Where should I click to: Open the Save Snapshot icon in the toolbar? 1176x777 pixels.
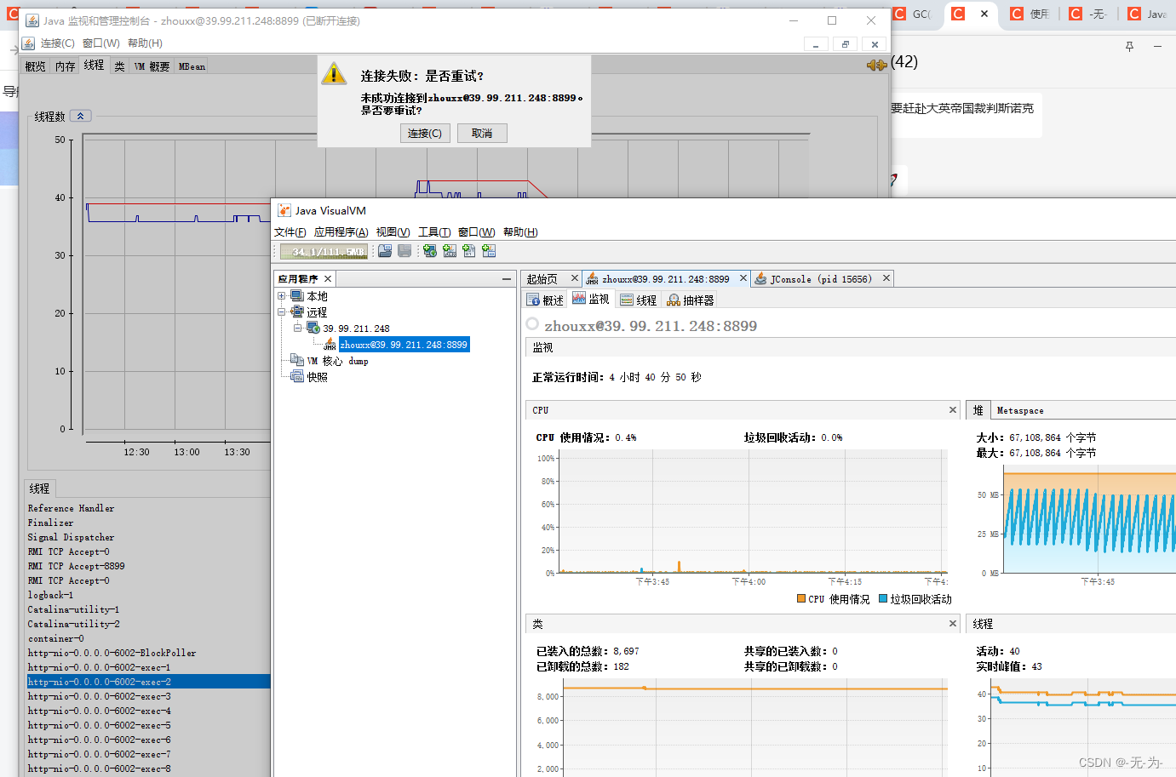(404, 250)
